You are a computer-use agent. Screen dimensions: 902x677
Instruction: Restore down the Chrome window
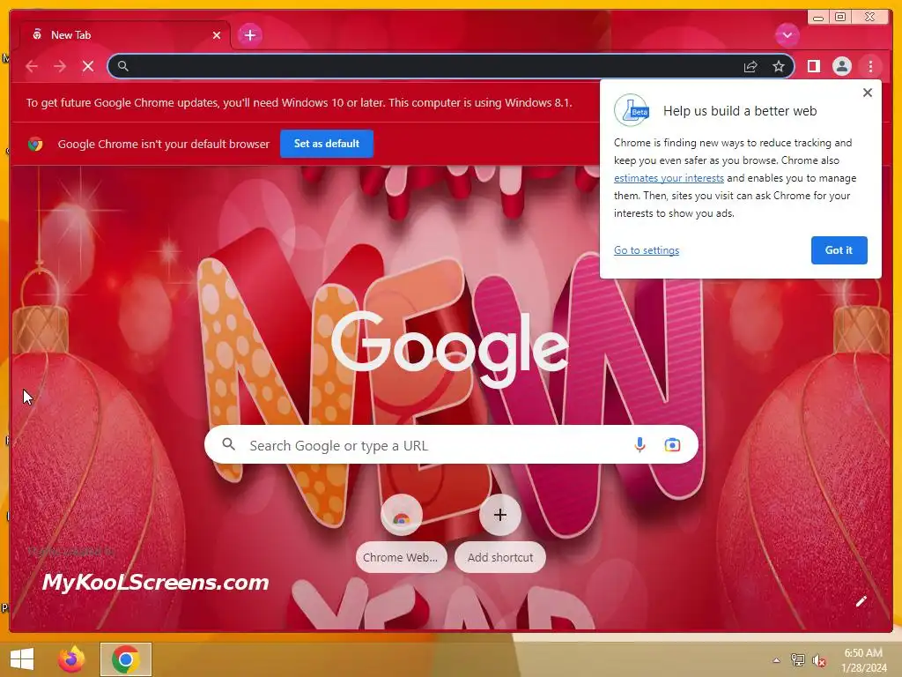pos(840,18)
